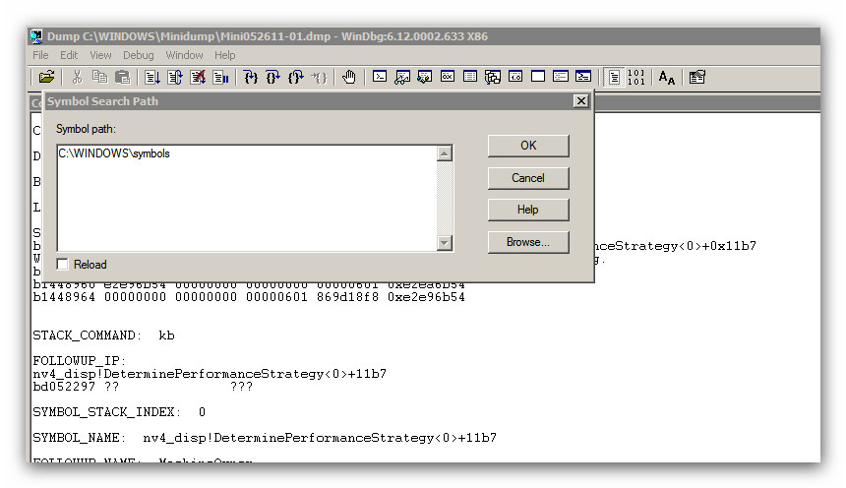Toggle Source Mode On icon

(614, 77)
